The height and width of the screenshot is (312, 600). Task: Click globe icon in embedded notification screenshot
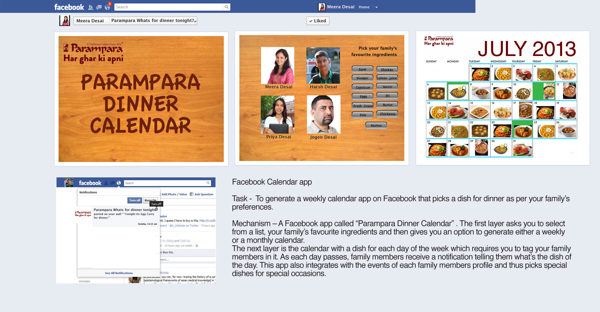click(119, 183)
